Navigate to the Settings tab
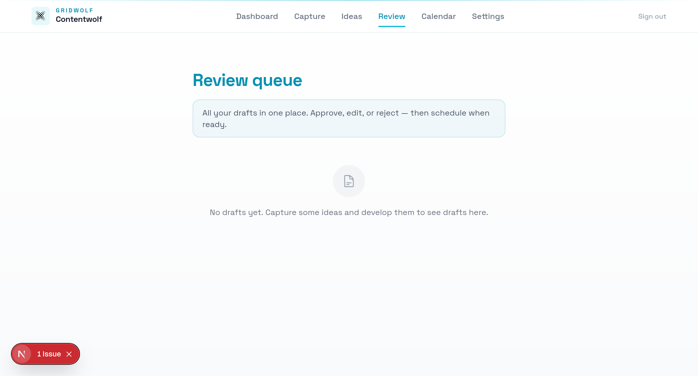Image resolution: width=698 pixels, height=376 pixels. 488,16
